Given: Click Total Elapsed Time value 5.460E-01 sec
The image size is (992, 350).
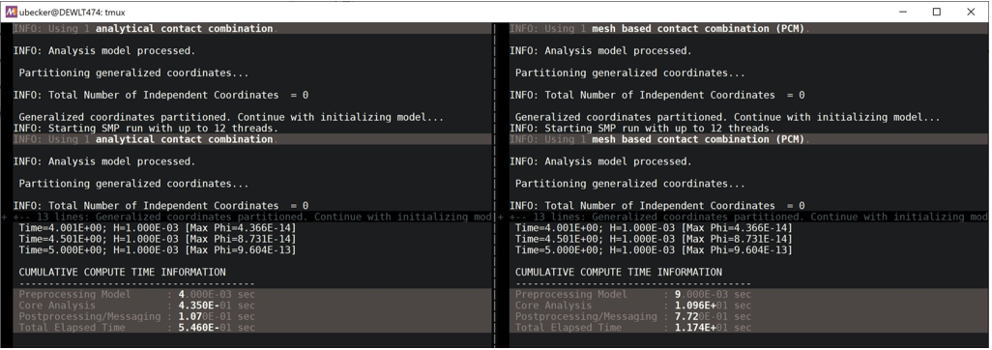Looking at the screenshot, I should (x=217, y=327).
